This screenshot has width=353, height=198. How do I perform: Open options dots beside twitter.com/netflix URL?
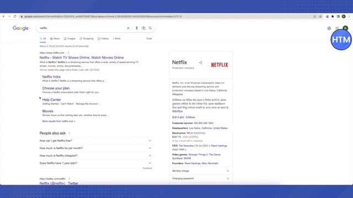pyautogui.click(x=69, y=179)
